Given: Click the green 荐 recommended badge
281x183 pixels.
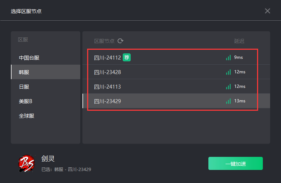Looking at the screenshot, I should pos(127,57).
